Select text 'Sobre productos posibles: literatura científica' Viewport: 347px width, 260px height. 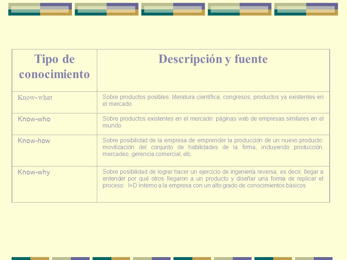(x=161, y=97)
